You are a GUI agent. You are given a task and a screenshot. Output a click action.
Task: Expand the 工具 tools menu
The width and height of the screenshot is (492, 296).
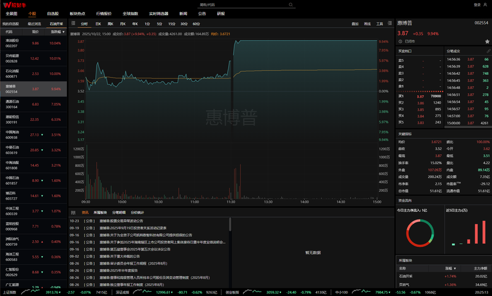tap(379, 23)
